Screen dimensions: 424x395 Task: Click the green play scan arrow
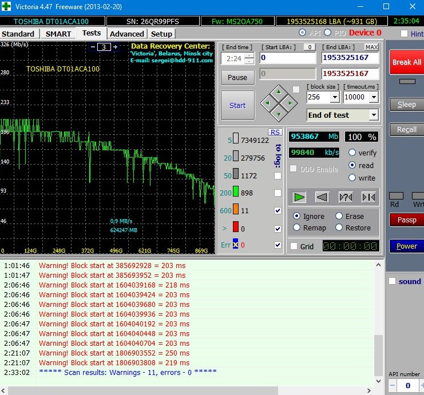[299, 197]
